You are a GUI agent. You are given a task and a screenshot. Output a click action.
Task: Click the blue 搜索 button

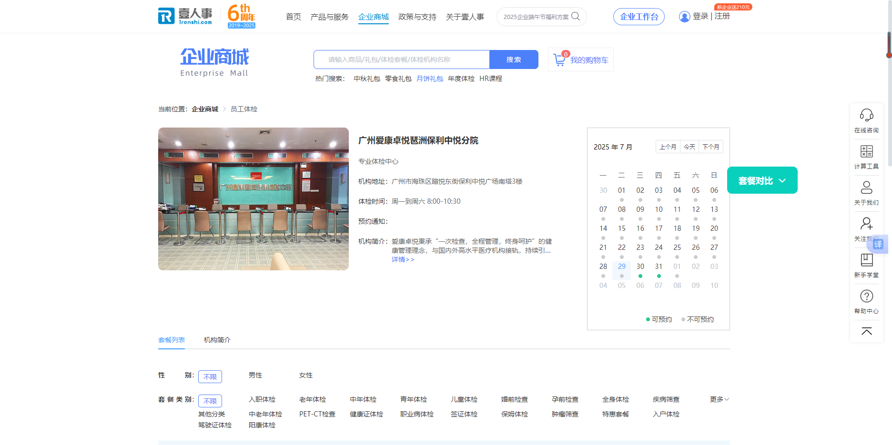click(x=514, y=59)
